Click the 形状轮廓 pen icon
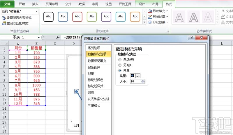The width and height of the screenshot is (233, 135). point(150,17)
